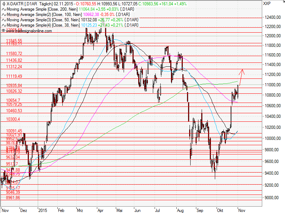Toggle the 100-period moving average legend entry

click(x=43, y=15)
